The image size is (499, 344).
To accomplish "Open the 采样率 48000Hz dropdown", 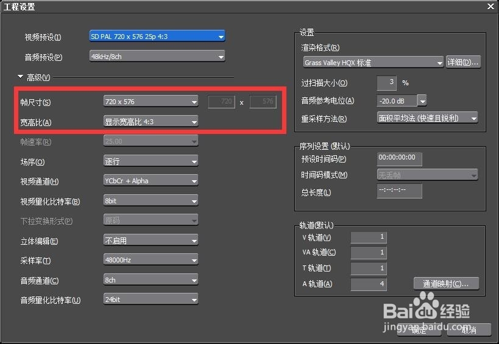I will coord(151,260).
